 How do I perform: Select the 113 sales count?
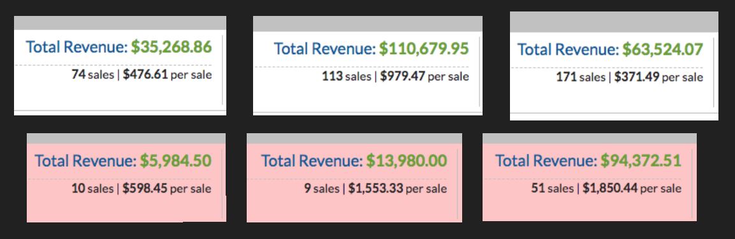coord(346,76)
